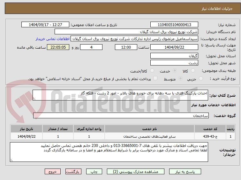
Task: Click the نام خدمت column header
Action: tap(150, 129)
